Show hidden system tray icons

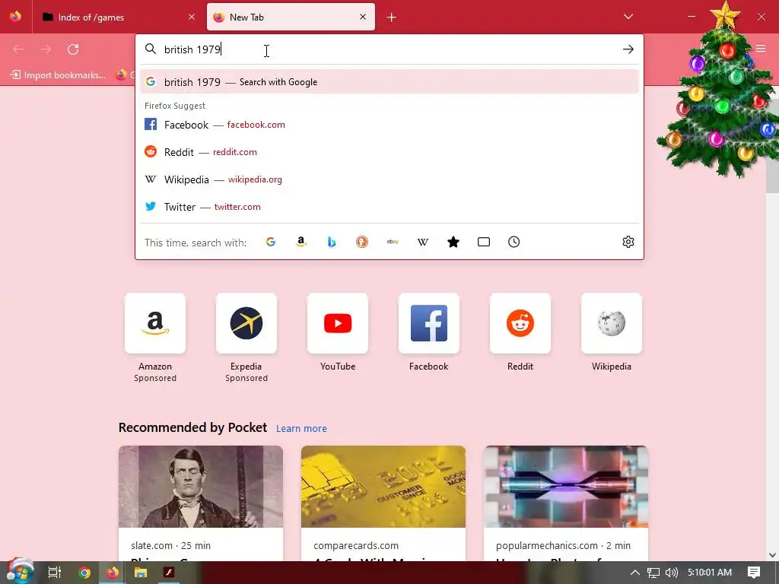(x=634, y=573)
